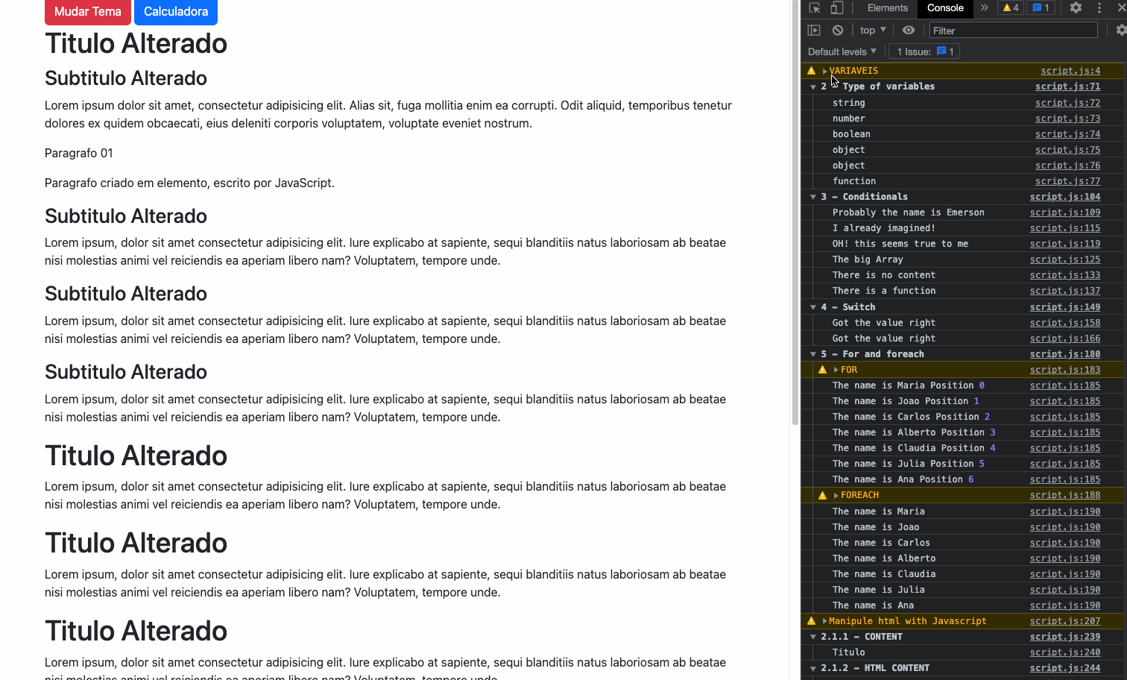Open the 1 message issues badge in tab bar
The width and height of the screenshot is (1127, 680).
point(1040,8)
